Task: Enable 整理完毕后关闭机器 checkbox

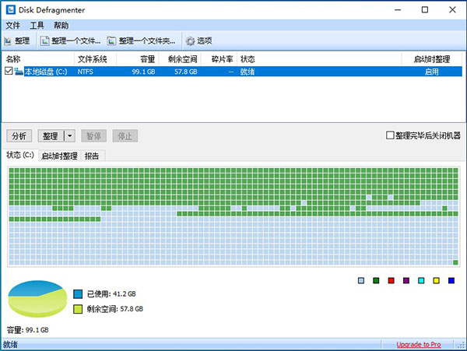Action: 391,135
